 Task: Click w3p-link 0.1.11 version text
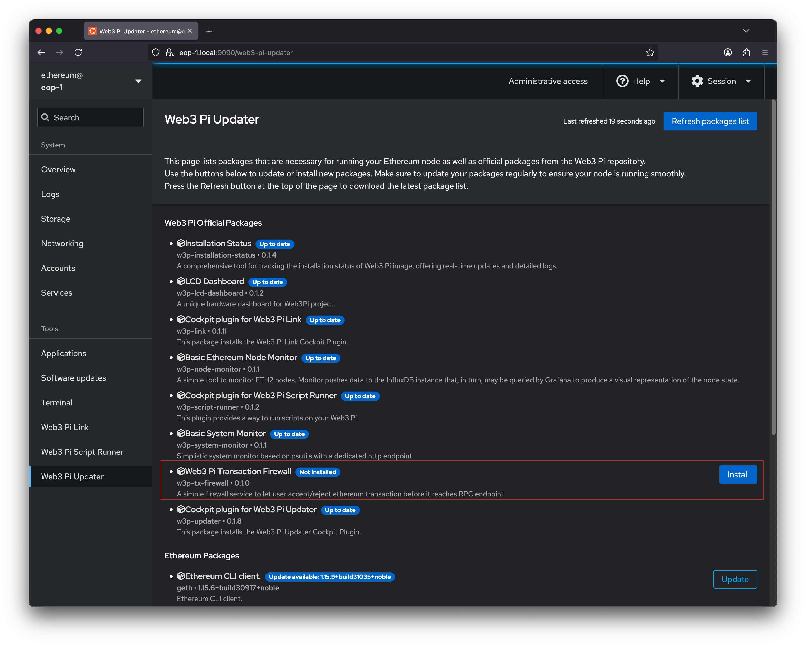point(202,331)
